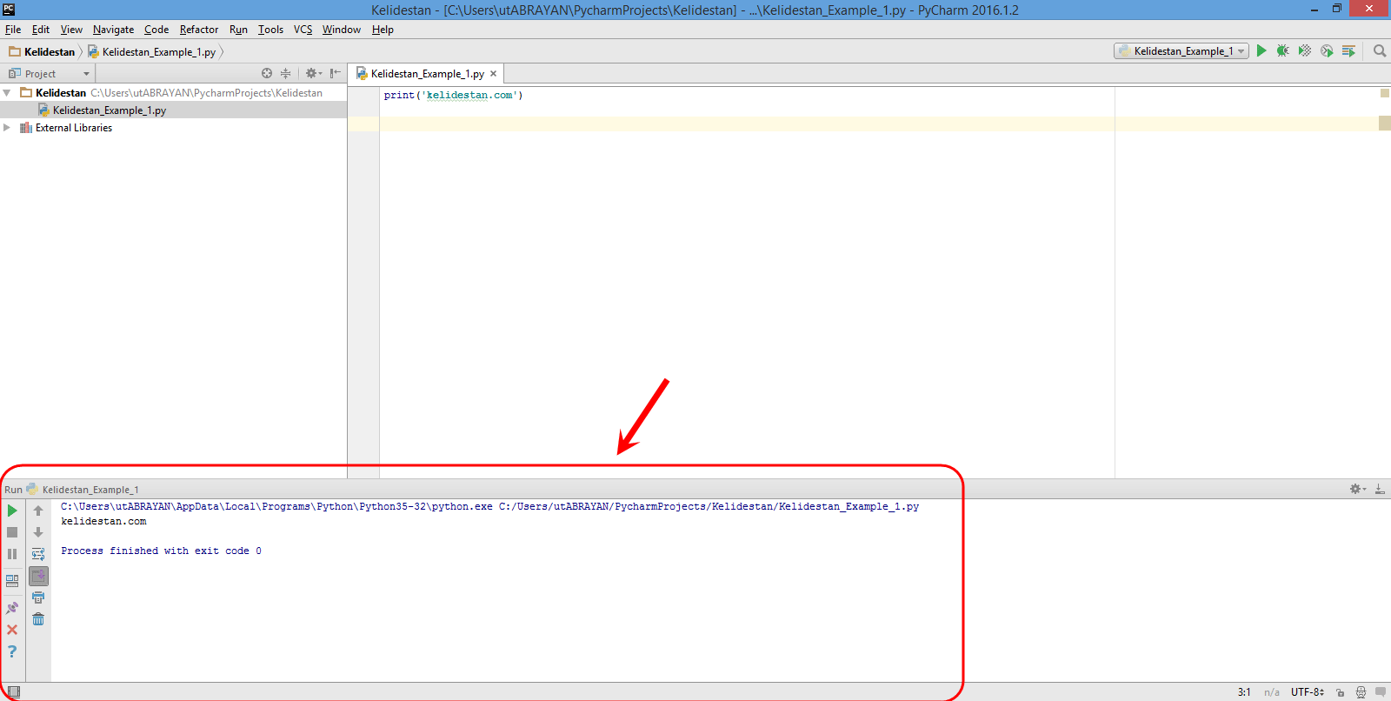Open the VCS menu
The height and width of the screenshot is (701, 1391).
pos(303,30)
